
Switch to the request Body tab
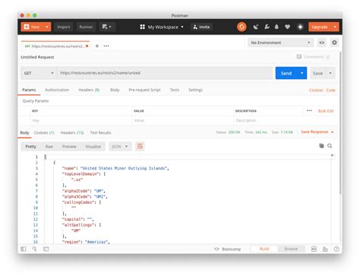pyautogui.click(x=115, y=90)
